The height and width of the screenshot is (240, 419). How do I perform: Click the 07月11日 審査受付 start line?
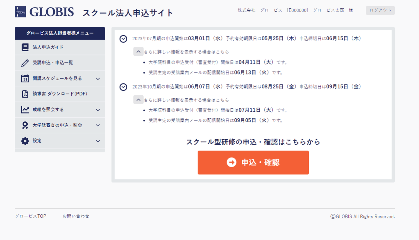point(218,110)
